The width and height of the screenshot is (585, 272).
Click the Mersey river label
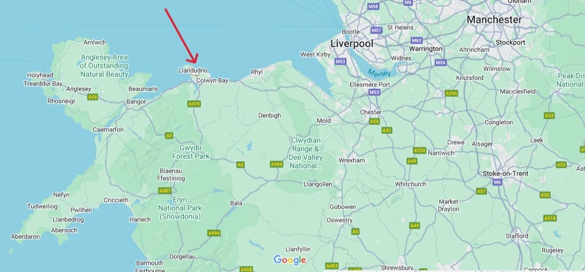(379, 73)
